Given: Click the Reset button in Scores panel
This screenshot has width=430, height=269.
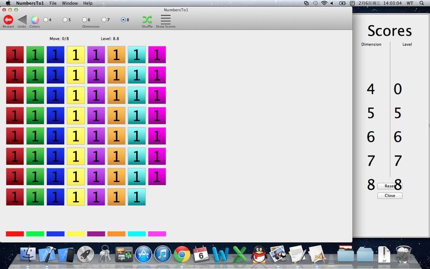Looking at the screenshot, I should [390, 186].
